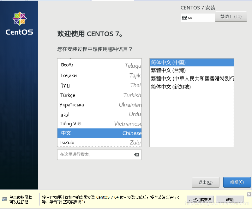The image size is (252, 209).
Task: Select Tiếng Việt Vietnamese language
Action: pyautogui.click(x=99, y=124)
